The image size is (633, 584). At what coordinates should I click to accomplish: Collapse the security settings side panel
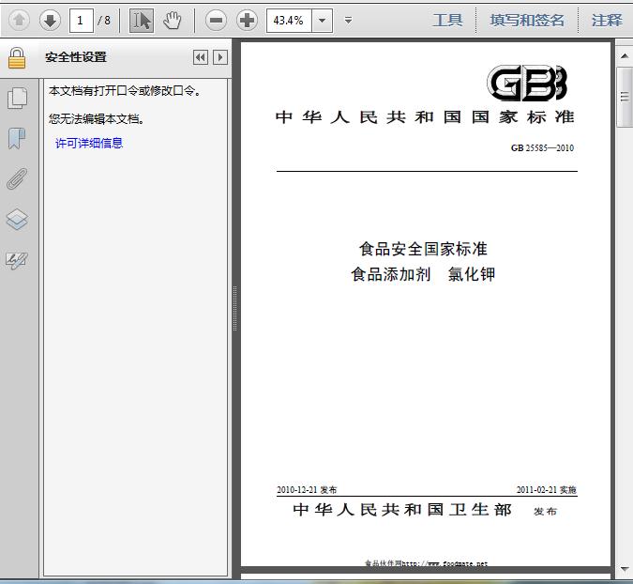[x=201, y=57]
